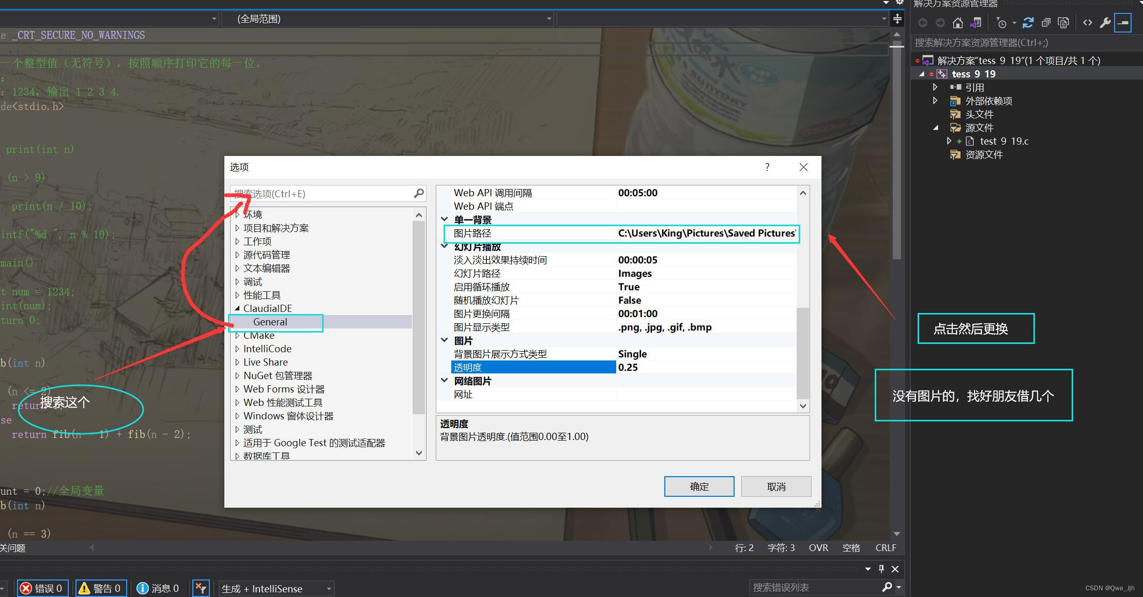Collapse the ClaudialIDE options section
The height and width of the screenshot is (597, 1143).
[237, 308]
